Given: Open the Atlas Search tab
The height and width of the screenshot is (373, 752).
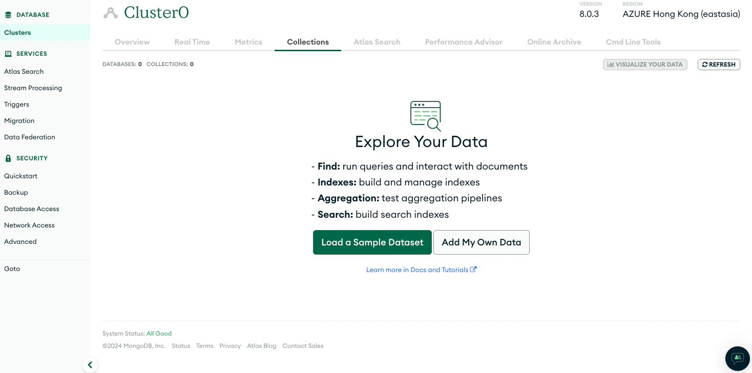Looking at the screenshot, I should pos(377,42).
